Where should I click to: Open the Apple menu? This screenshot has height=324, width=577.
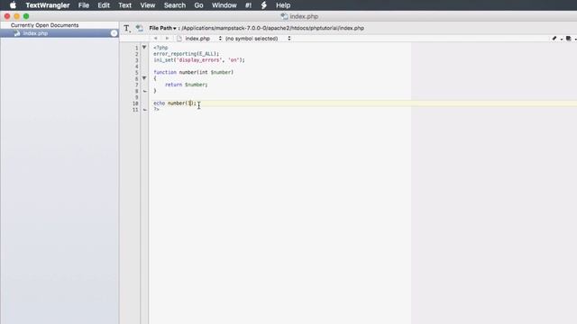13,5
